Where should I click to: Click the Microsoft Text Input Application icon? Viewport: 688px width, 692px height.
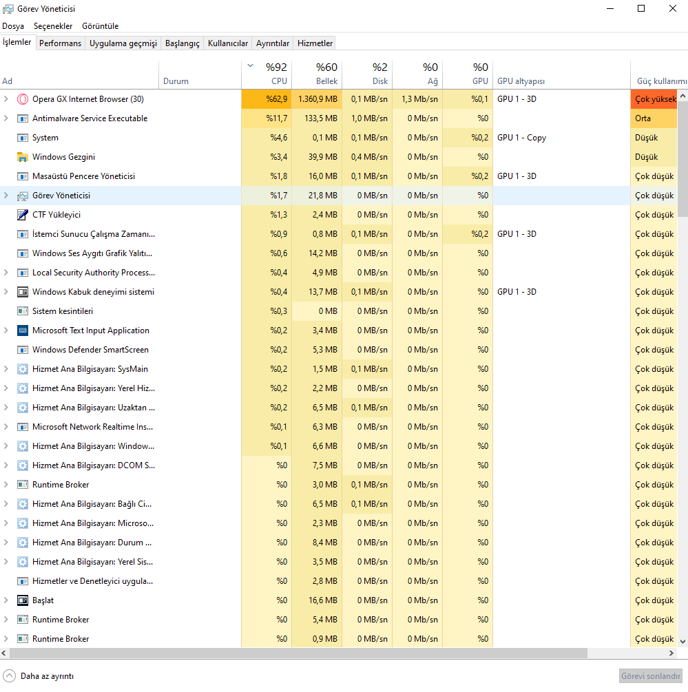[x=23, y=331]
